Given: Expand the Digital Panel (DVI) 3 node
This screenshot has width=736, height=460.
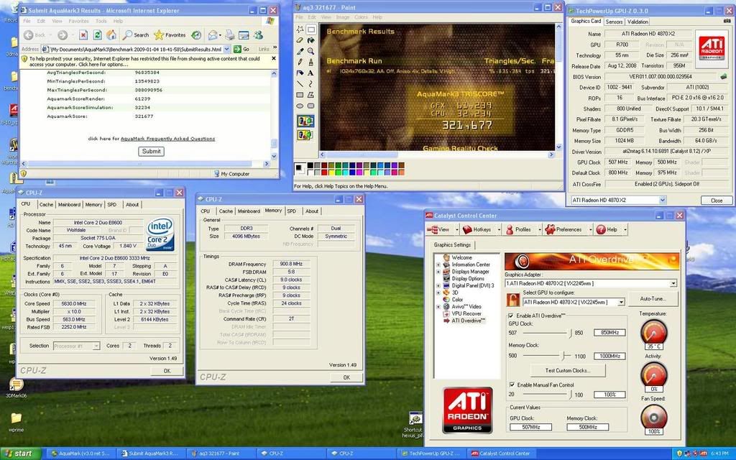Looking at the screenshot, I should [438, 285].
